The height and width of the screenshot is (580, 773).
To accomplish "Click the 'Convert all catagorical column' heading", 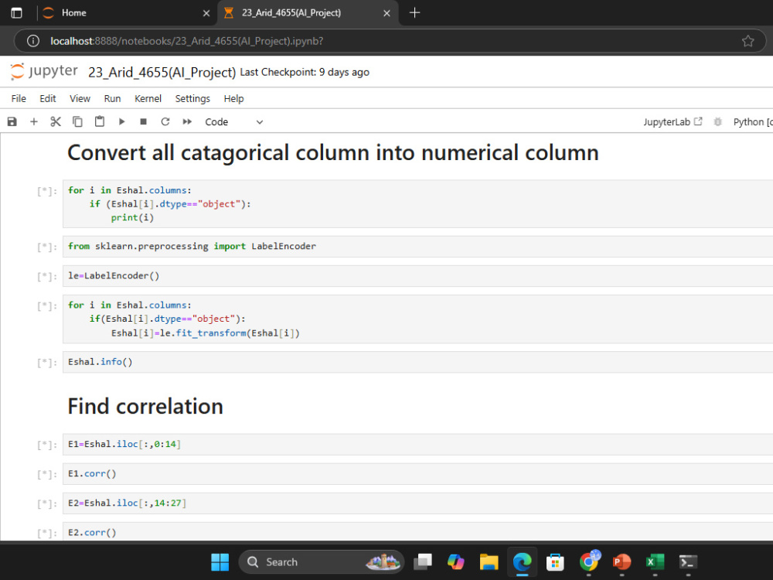I will 332,153.
